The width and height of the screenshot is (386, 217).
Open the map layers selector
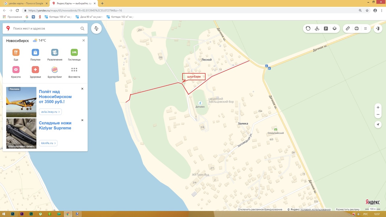(334, 28)
